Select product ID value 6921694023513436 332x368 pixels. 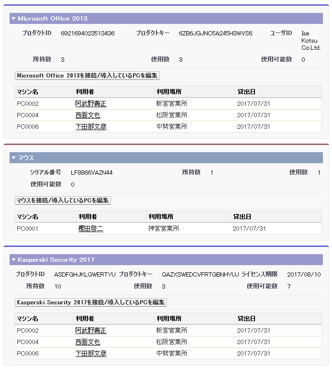88,33
